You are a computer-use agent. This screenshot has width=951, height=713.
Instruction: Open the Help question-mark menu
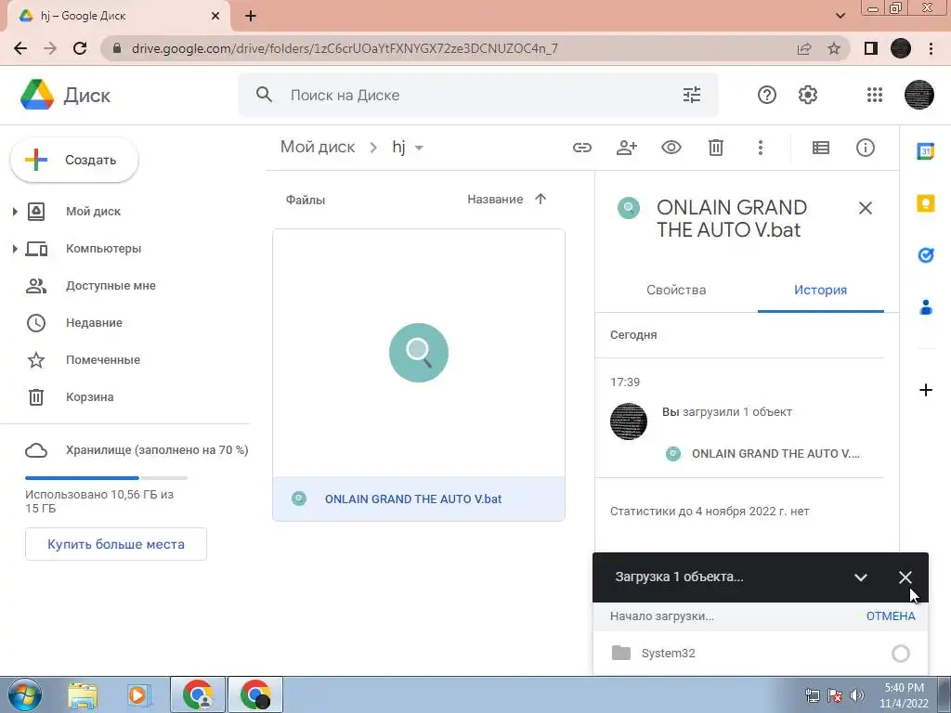click(x=766, y=95)
